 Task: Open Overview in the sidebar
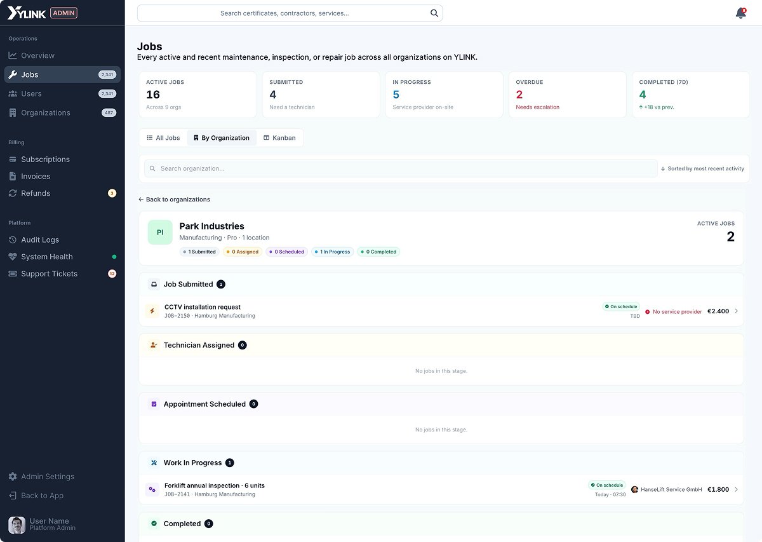point(62,55)
